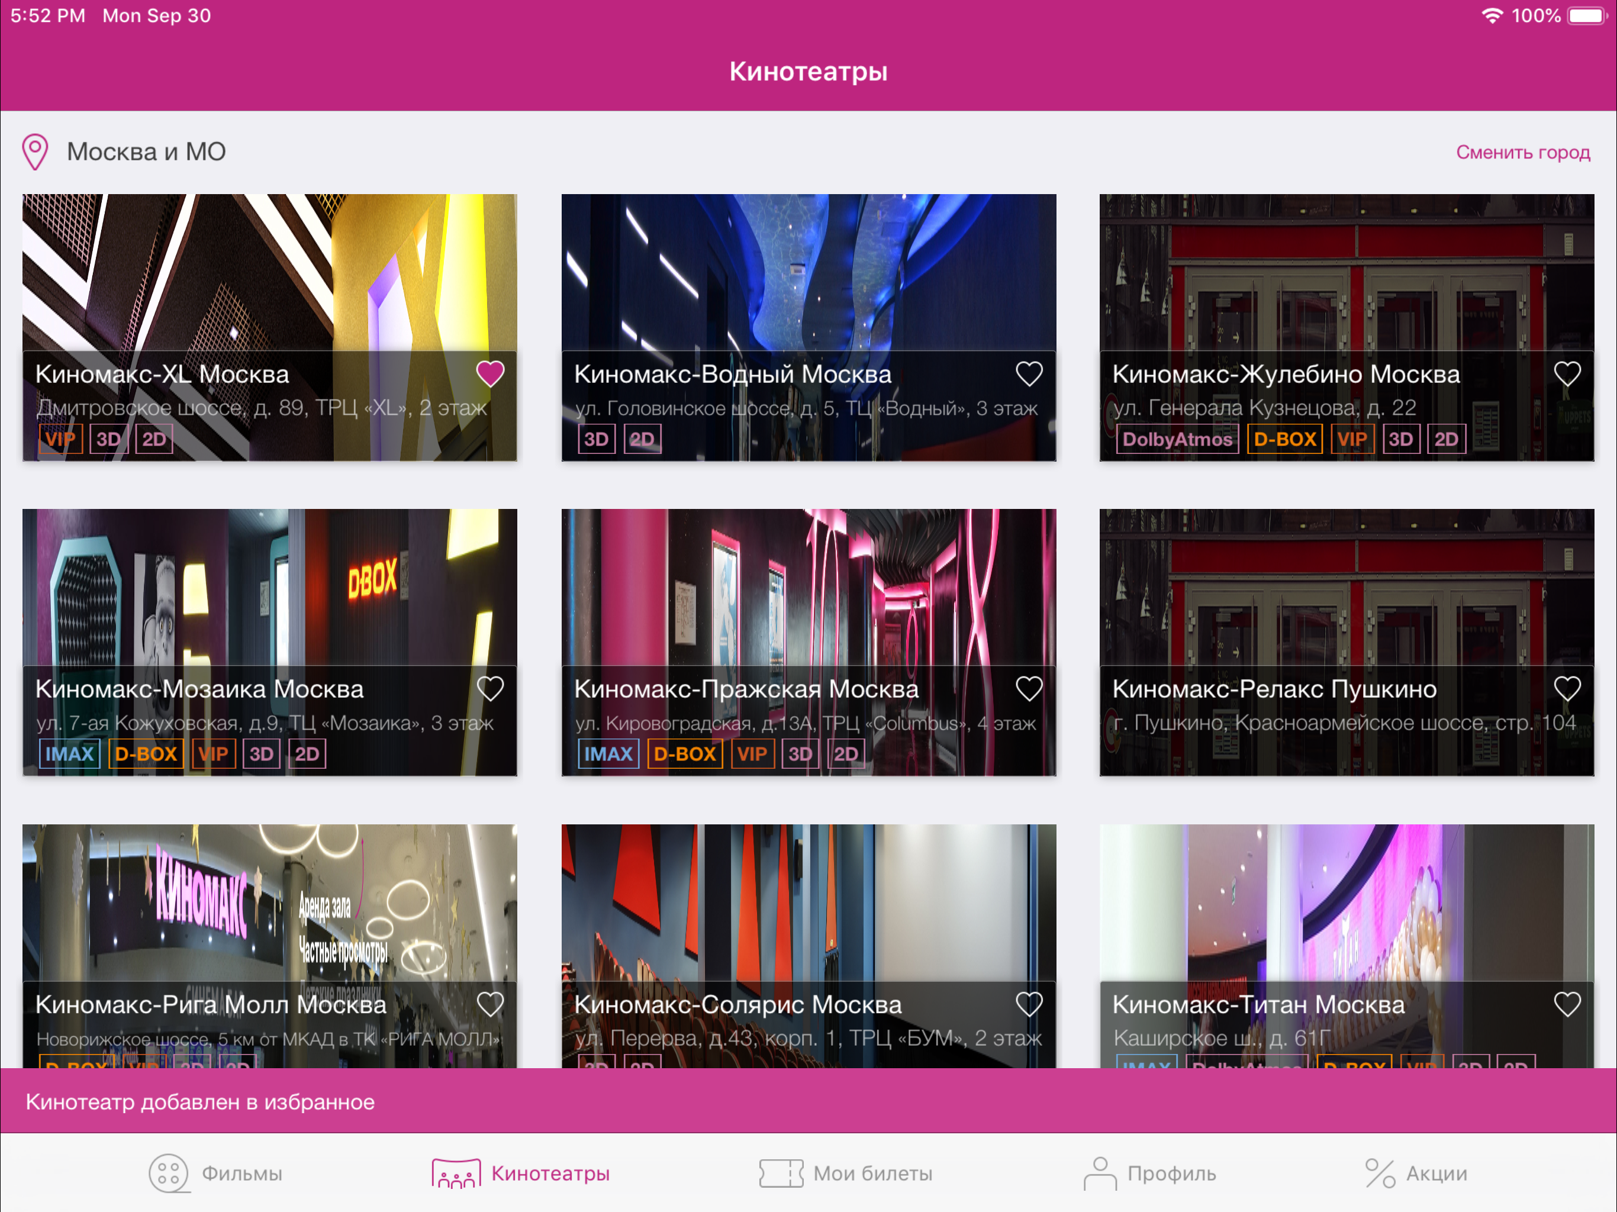Viewport: 1617px width, 1212px height.
Task: Favorite Киномакс-Водный Москва using heart icon
Action: tap(1029, 374)
